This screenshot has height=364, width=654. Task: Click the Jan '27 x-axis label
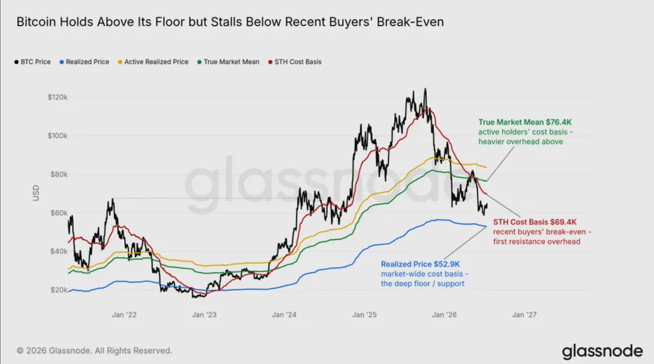(x=525, y=315)
